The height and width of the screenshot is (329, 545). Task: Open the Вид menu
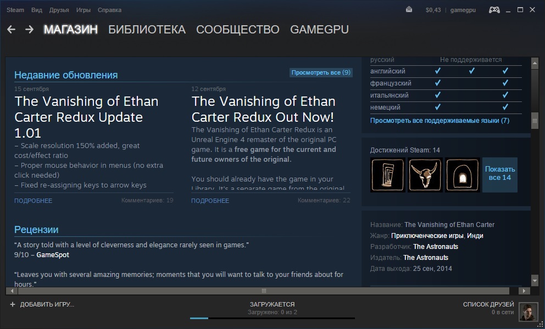coord(36,10)
